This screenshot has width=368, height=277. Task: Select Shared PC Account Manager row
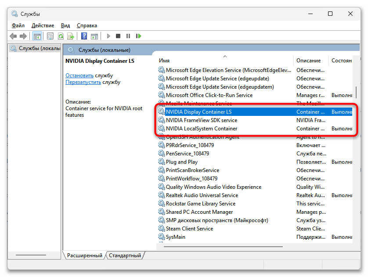255,212
